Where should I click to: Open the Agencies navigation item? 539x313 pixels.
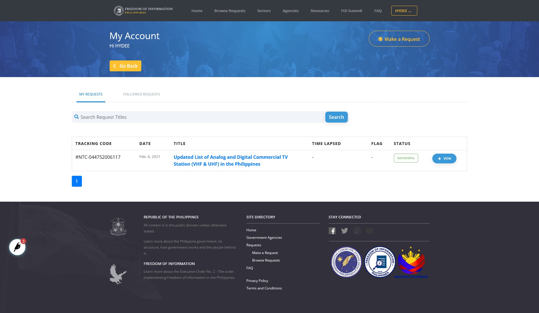(x=290, y=11)
